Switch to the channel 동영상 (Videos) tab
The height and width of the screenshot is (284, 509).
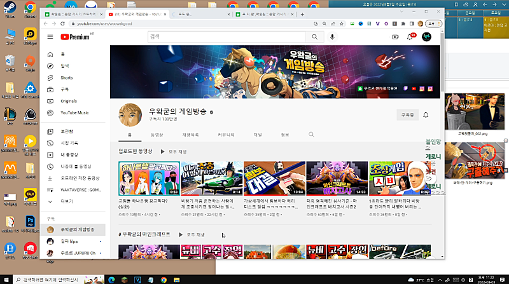click(157, 135)
